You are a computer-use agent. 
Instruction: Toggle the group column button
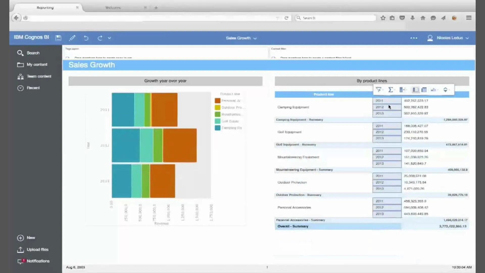point(415,90)
